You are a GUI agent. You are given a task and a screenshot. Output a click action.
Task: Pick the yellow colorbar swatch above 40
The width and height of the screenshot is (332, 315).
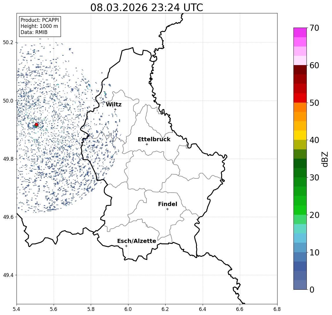(300, 135)
